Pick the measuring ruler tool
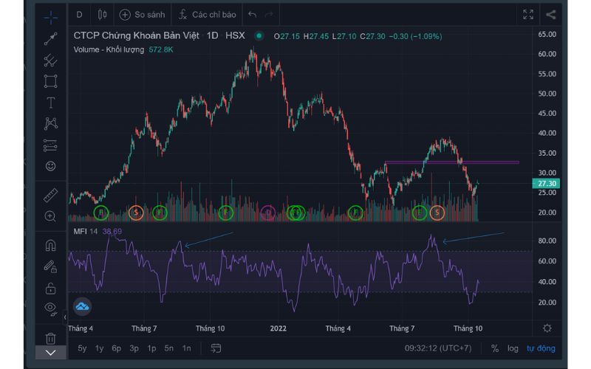The height and width of the screenshot is (369, 591). tap(50, 196)
